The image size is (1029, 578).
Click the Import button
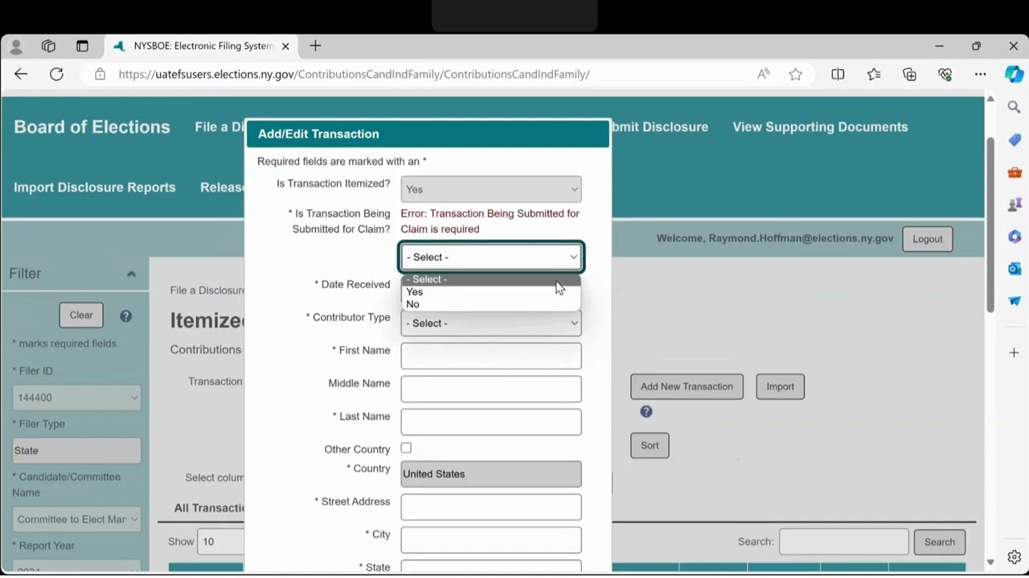tap(780, 387)
